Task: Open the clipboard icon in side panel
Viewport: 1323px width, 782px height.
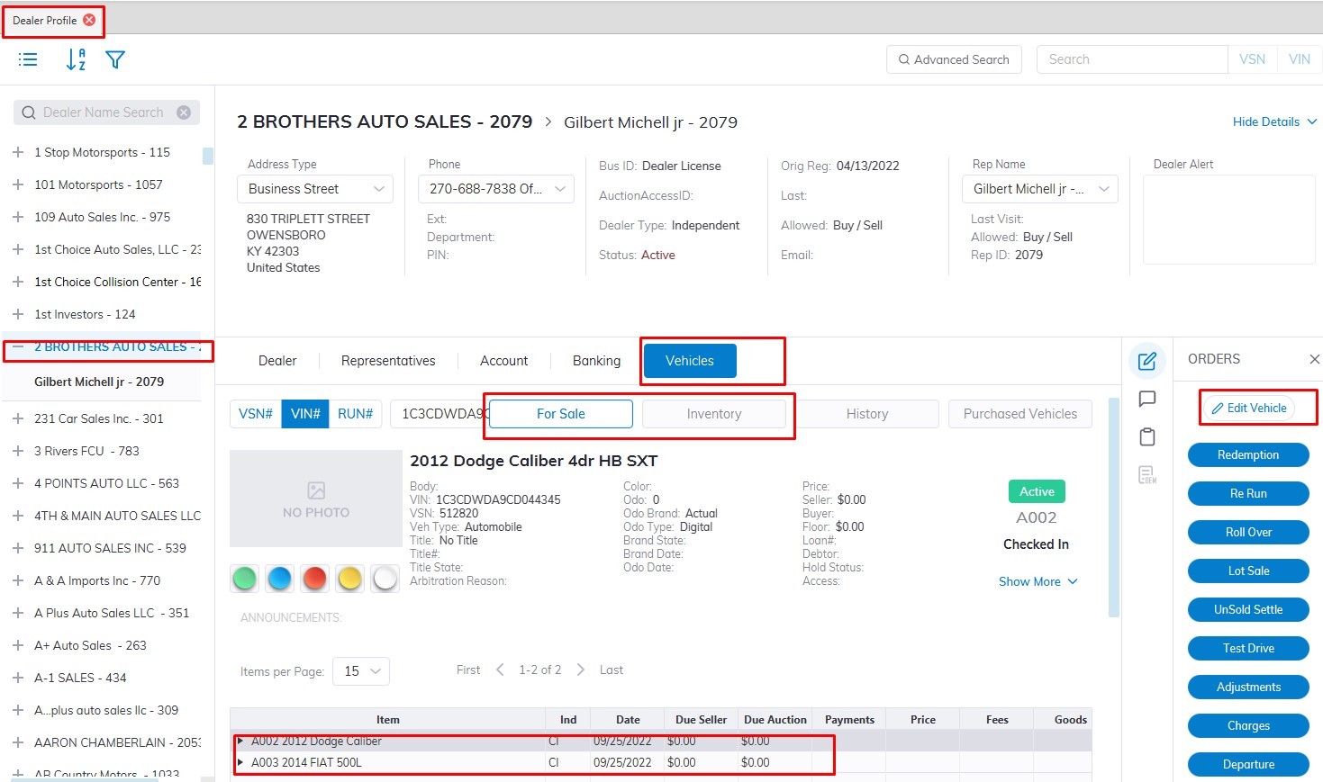Action: click(x=1147, y=437)
